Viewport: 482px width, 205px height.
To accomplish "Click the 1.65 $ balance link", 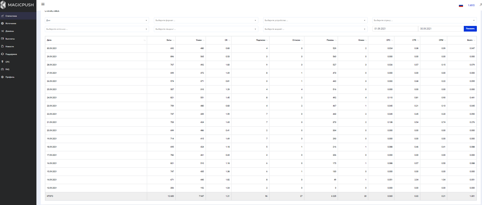I will click(x=471, y=5).
